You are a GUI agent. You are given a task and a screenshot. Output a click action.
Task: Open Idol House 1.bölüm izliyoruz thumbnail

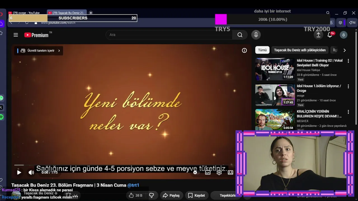click(275, 95)
